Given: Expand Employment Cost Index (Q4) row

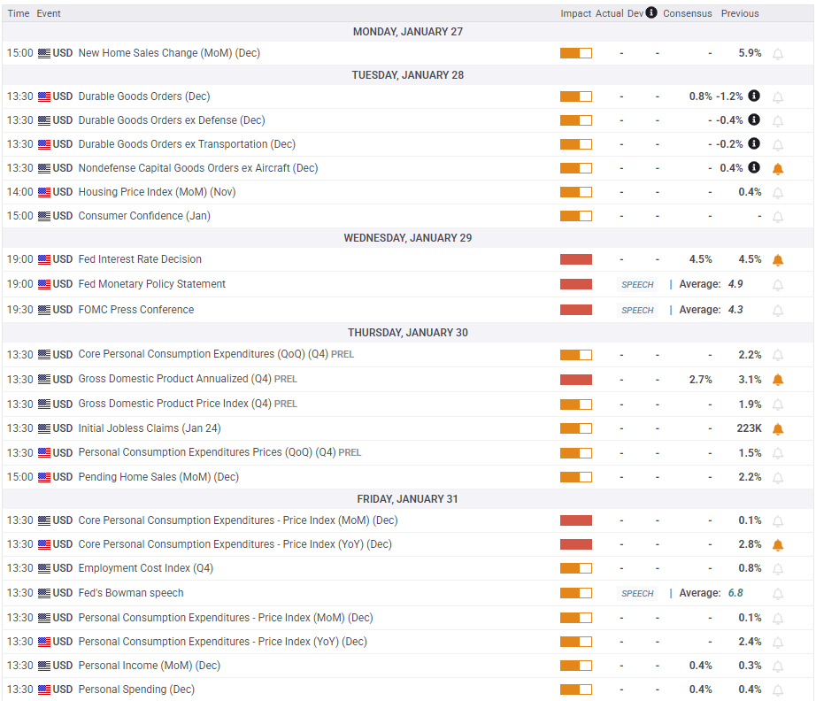Looking at the screenshot, I should coord(407,568).
